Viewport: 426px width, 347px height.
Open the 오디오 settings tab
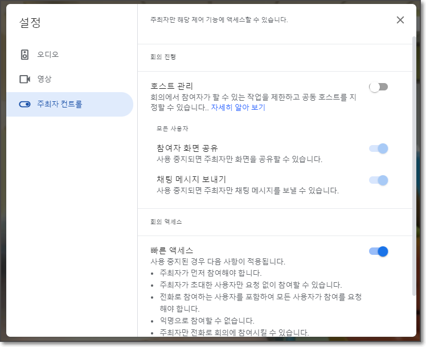coord(70,55)
